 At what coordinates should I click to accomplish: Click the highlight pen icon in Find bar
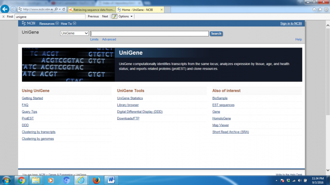click(114, 16)
